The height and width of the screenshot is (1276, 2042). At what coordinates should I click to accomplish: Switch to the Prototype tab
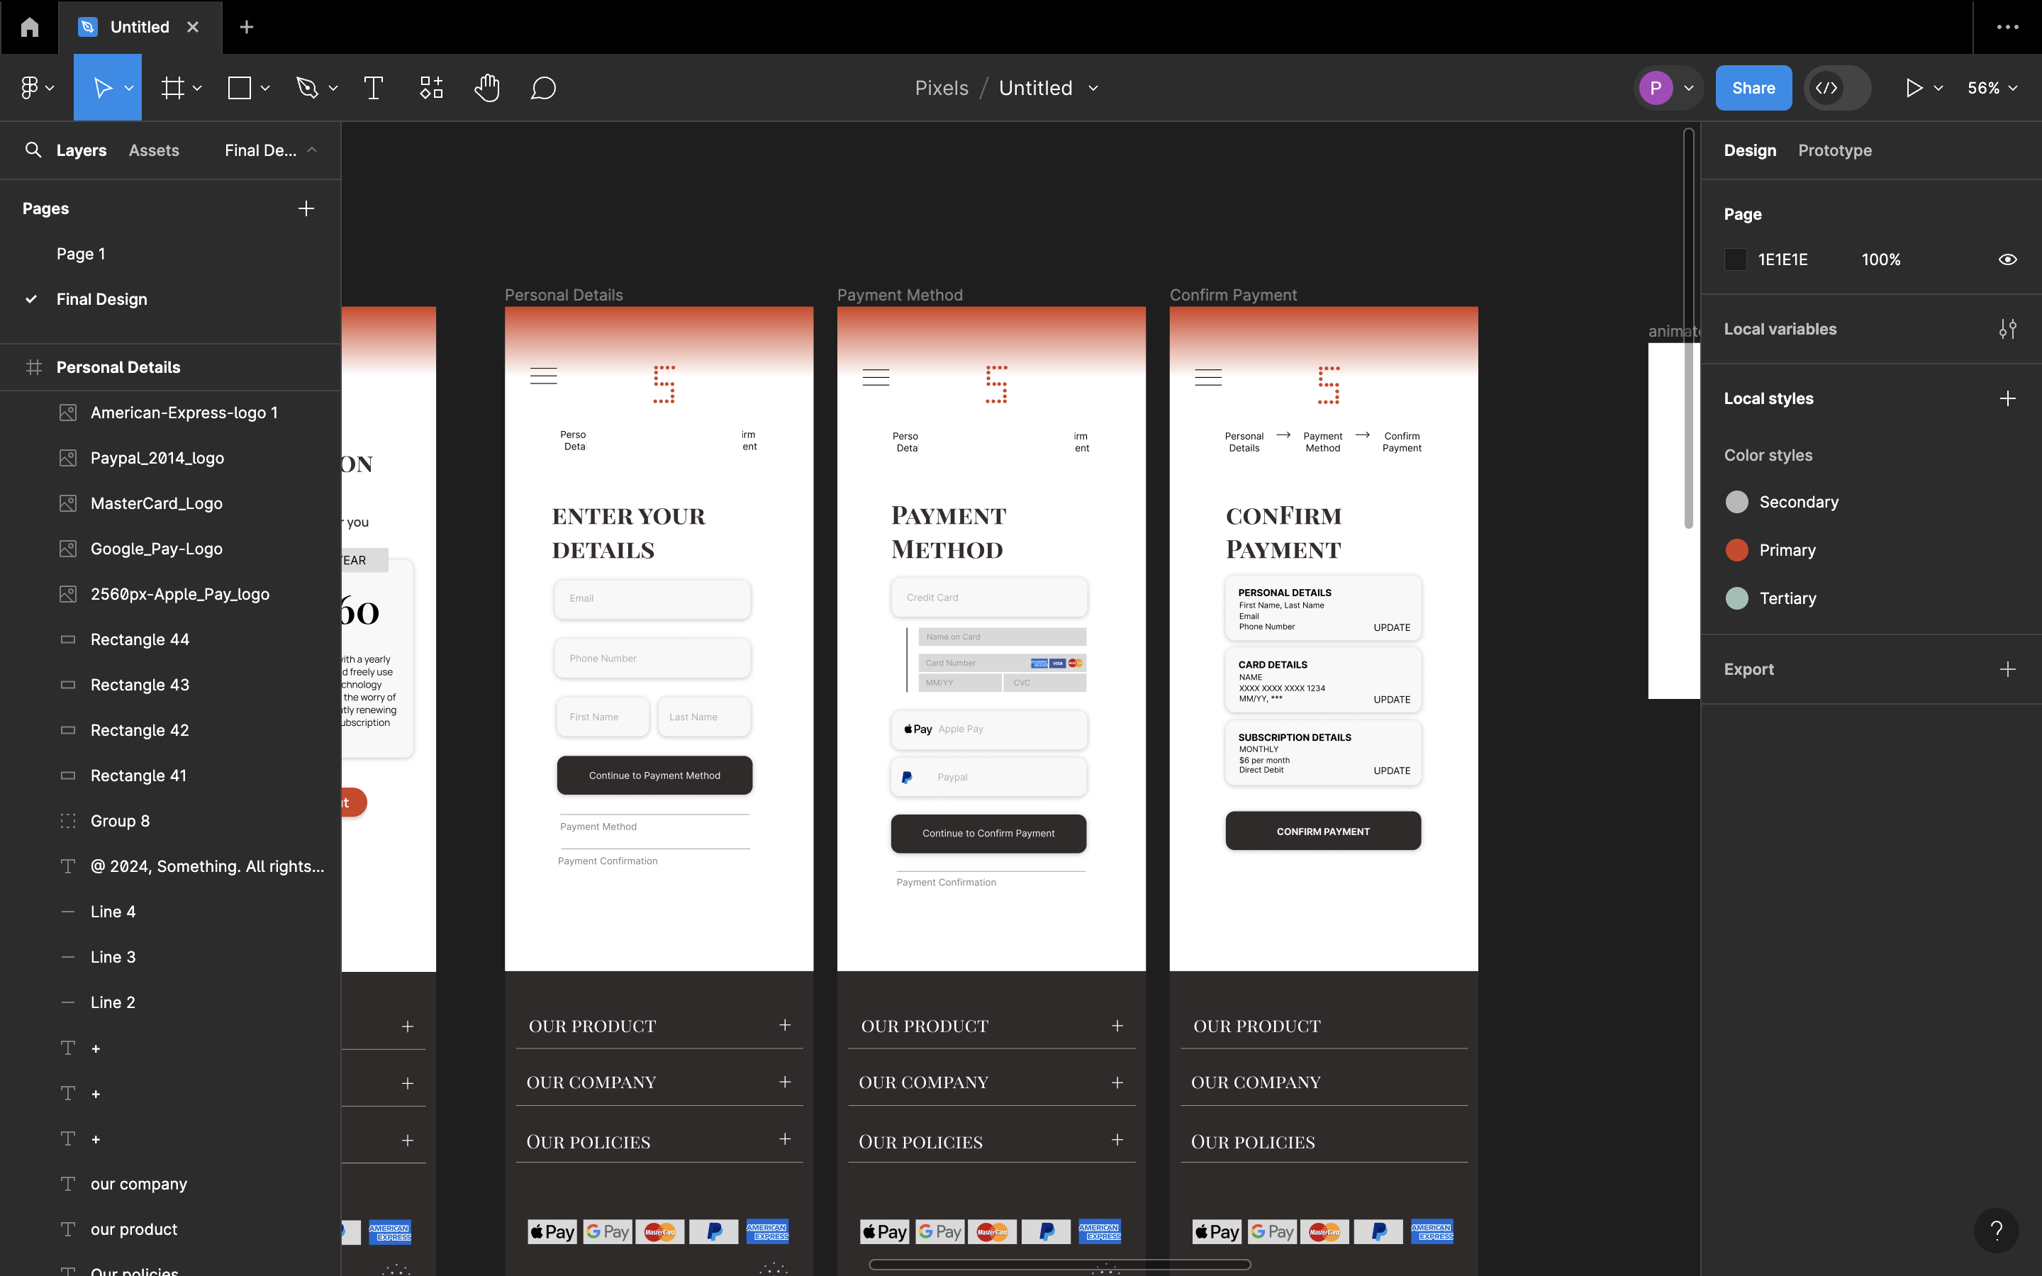point(1834,150)
